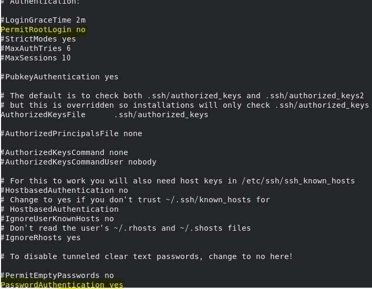Screen dimensions: 372x289
Task: Click the #IgnoreUserKnownHosts no line
Action: click(x=57, y=219)
